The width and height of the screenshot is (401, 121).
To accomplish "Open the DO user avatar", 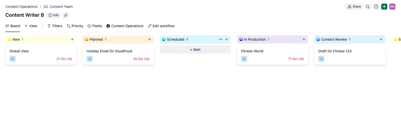I will (392, 7).
